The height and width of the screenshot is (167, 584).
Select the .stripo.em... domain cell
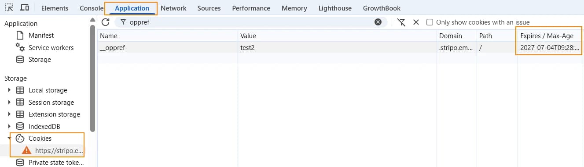457,48
